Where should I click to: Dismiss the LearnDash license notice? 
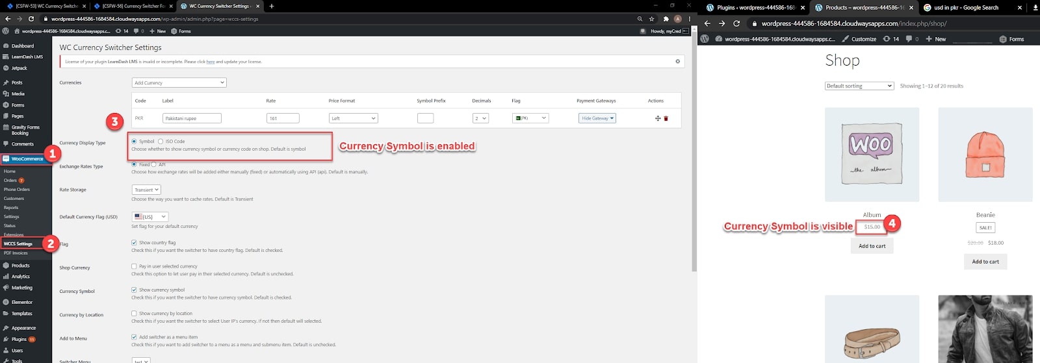677,61
